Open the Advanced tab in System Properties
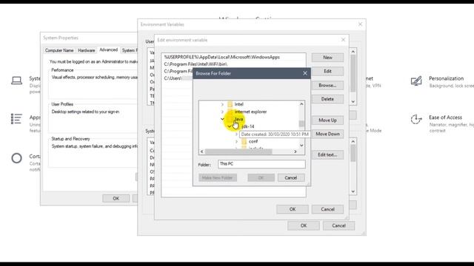The width and height of the screenshot is (474, 266). [109, 50]
